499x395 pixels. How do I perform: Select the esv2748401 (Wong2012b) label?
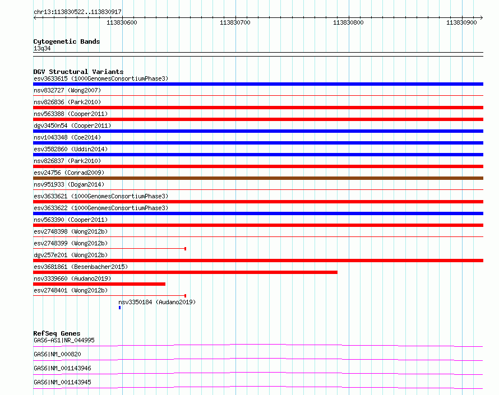(x=71, y=290)
